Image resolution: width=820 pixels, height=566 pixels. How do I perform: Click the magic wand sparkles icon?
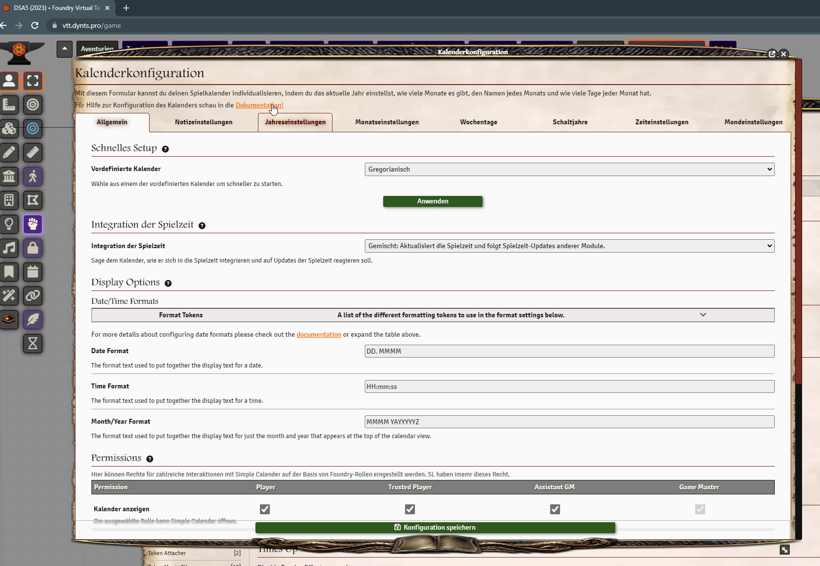(x=9, y=296)
